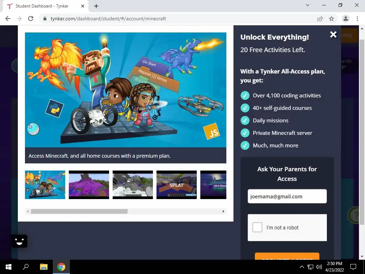Image resolution: width=365 pixels, height=274 pixels.
Task: Share this page icon in address bar
Action: point(320,19)
